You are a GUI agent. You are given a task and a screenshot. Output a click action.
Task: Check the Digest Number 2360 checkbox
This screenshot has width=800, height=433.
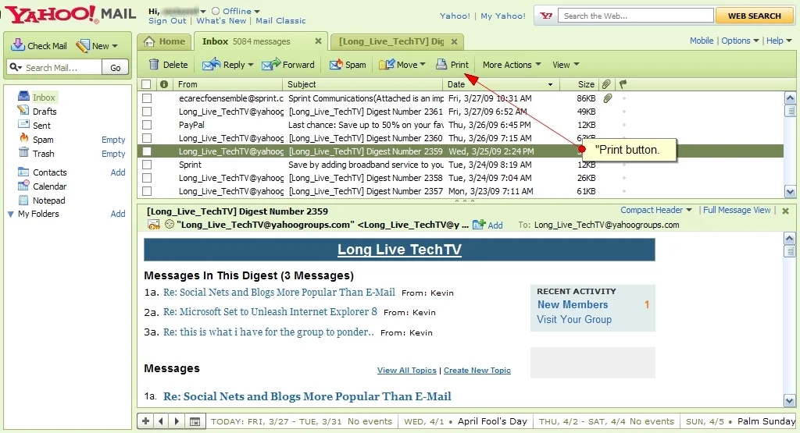tap(147, 138)
